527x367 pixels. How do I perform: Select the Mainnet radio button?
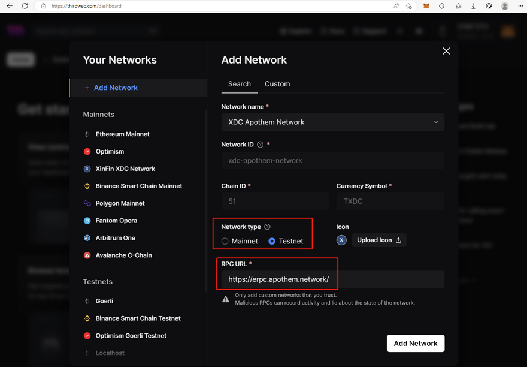(225, 241)
